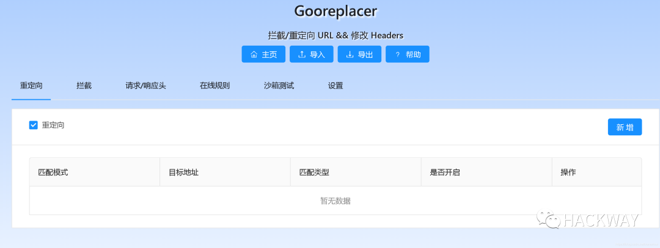Switch to the 重定向 tab

pos(31,86)
